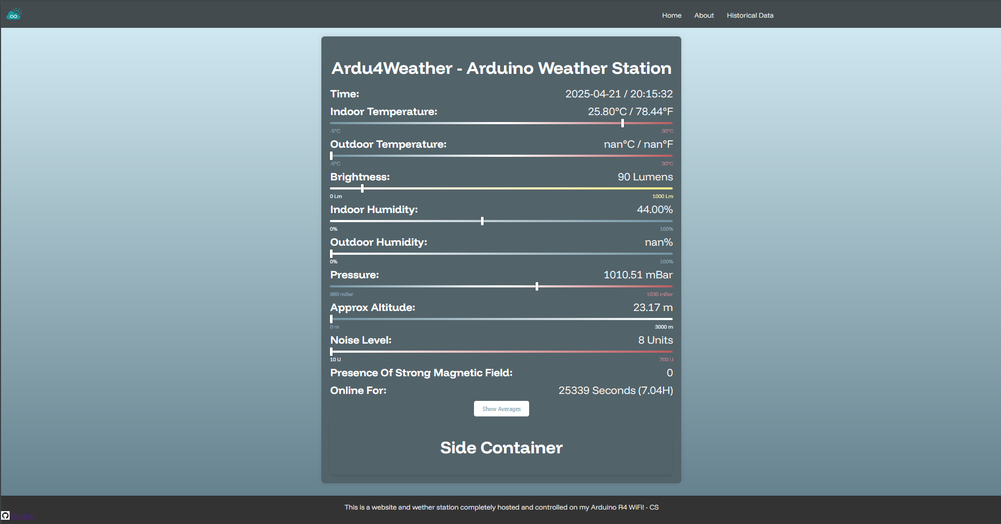Click the Outdoor Temperature: label

388,144
